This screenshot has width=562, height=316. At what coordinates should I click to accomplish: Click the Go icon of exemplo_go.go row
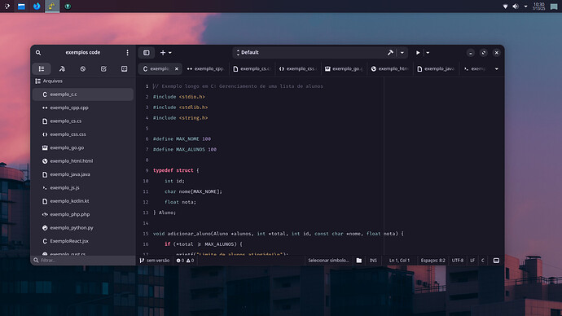(x=45, y=147)
